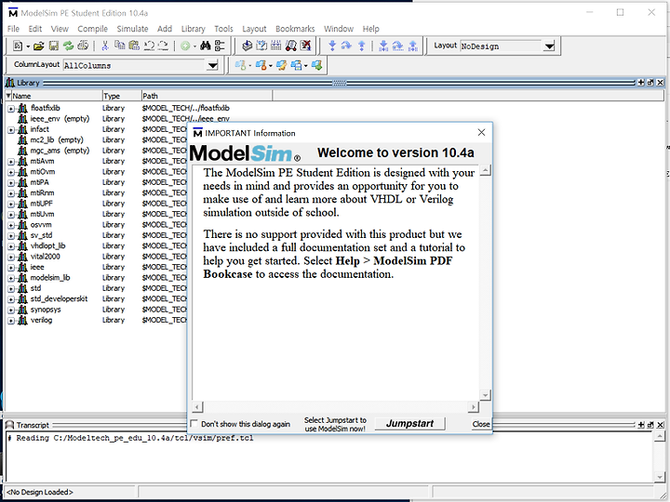
Task: Expand the verilog library node
Action: [11, 321]
